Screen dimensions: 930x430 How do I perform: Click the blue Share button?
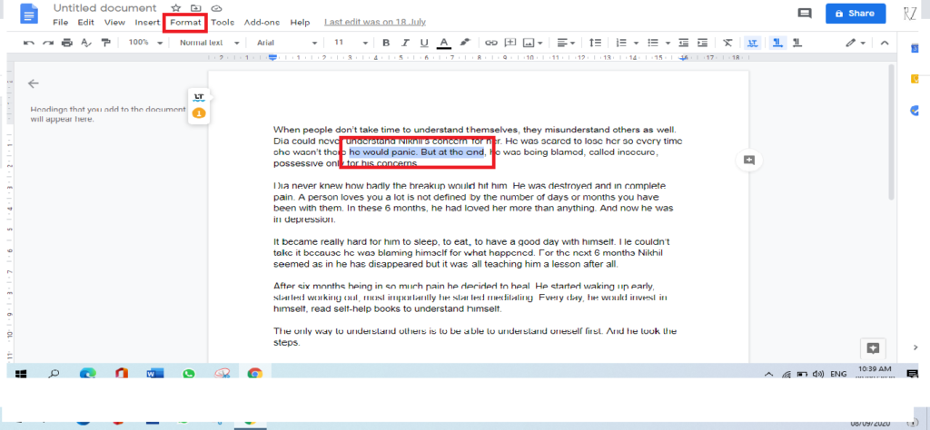click(x=856, y=13)
